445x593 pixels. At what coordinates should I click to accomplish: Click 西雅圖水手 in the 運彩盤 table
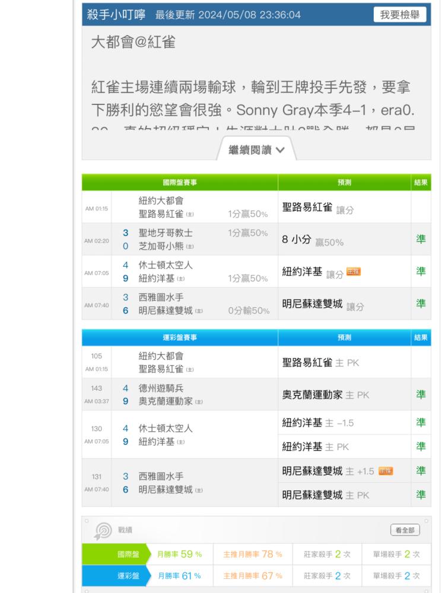pos(161,476)
